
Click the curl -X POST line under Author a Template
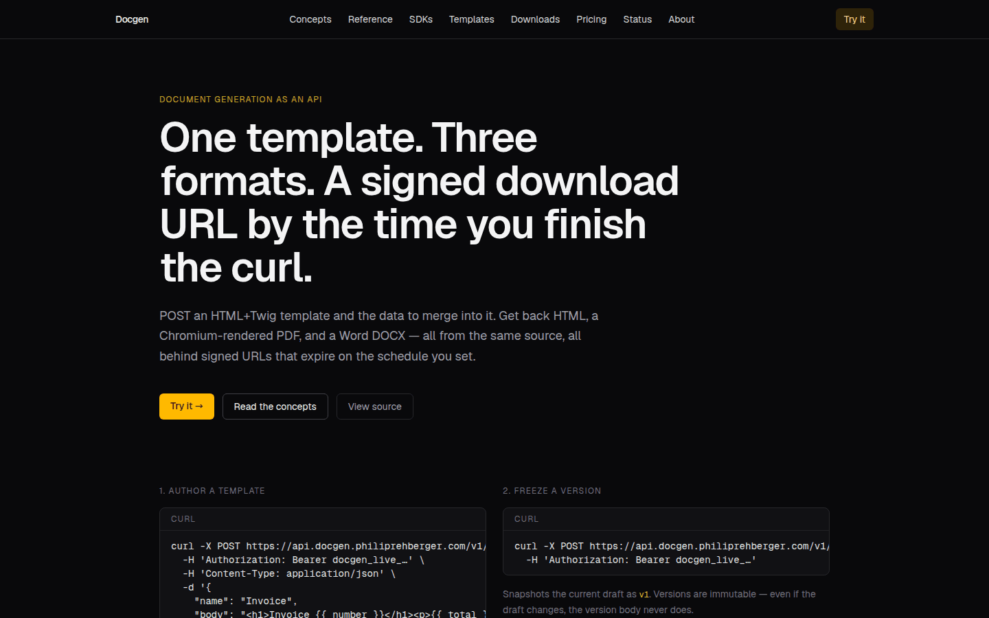tap(328, 546)
